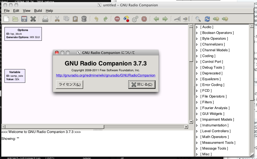Undo last change with yellow arrow icon
The width and height of the screenshot is (257, 159).
[96, 19]
